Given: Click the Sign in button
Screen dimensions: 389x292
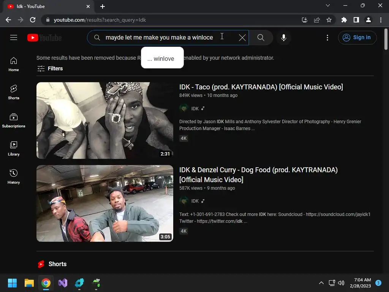Looking at the screenshot, I should point(357,38).
